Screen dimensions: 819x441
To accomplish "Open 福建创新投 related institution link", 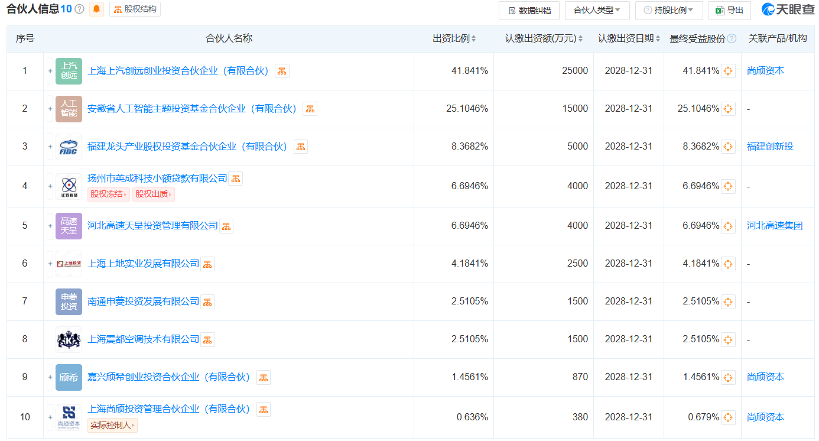I will pos(771,147).
